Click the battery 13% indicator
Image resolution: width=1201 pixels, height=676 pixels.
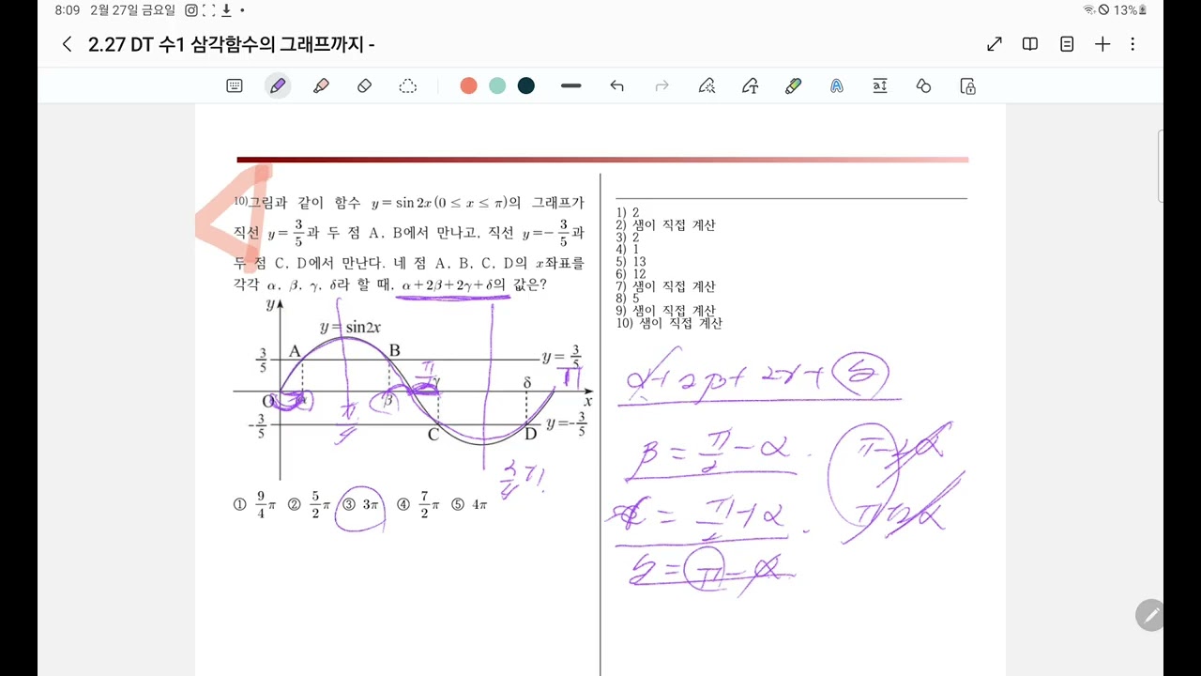pos(1130,10)
